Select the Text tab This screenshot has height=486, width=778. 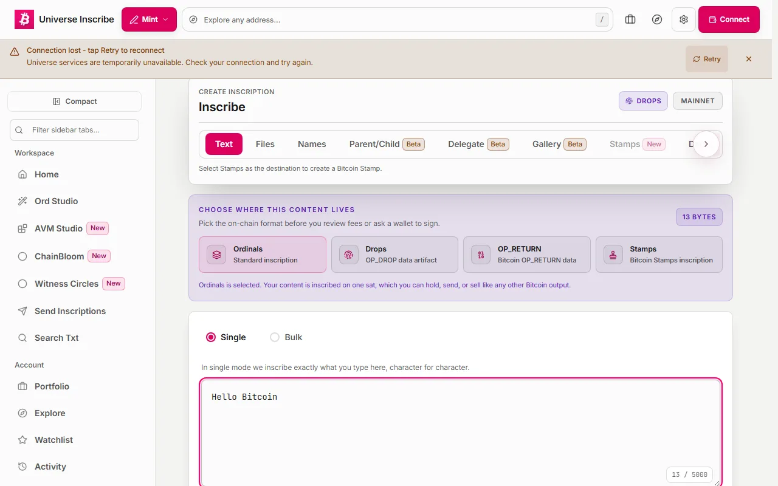[224, 144]
